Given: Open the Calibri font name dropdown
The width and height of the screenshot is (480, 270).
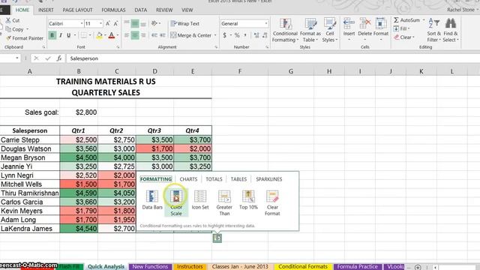Looking at the screenshot, I should 82,23.
